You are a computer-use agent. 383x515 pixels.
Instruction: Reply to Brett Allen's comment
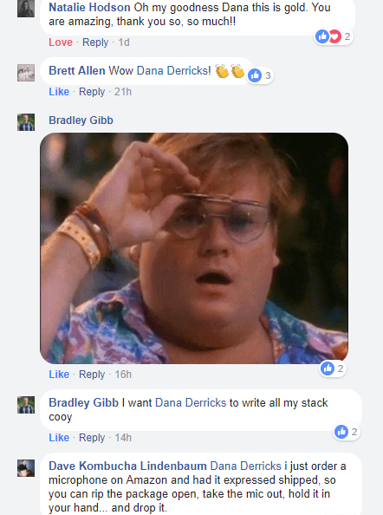pos(92,92)
